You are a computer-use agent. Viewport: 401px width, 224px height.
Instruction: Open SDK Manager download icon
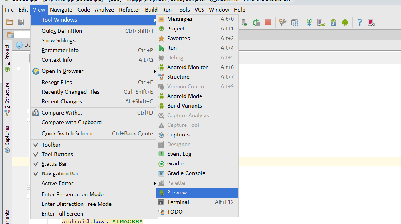(x=333, y=22)
